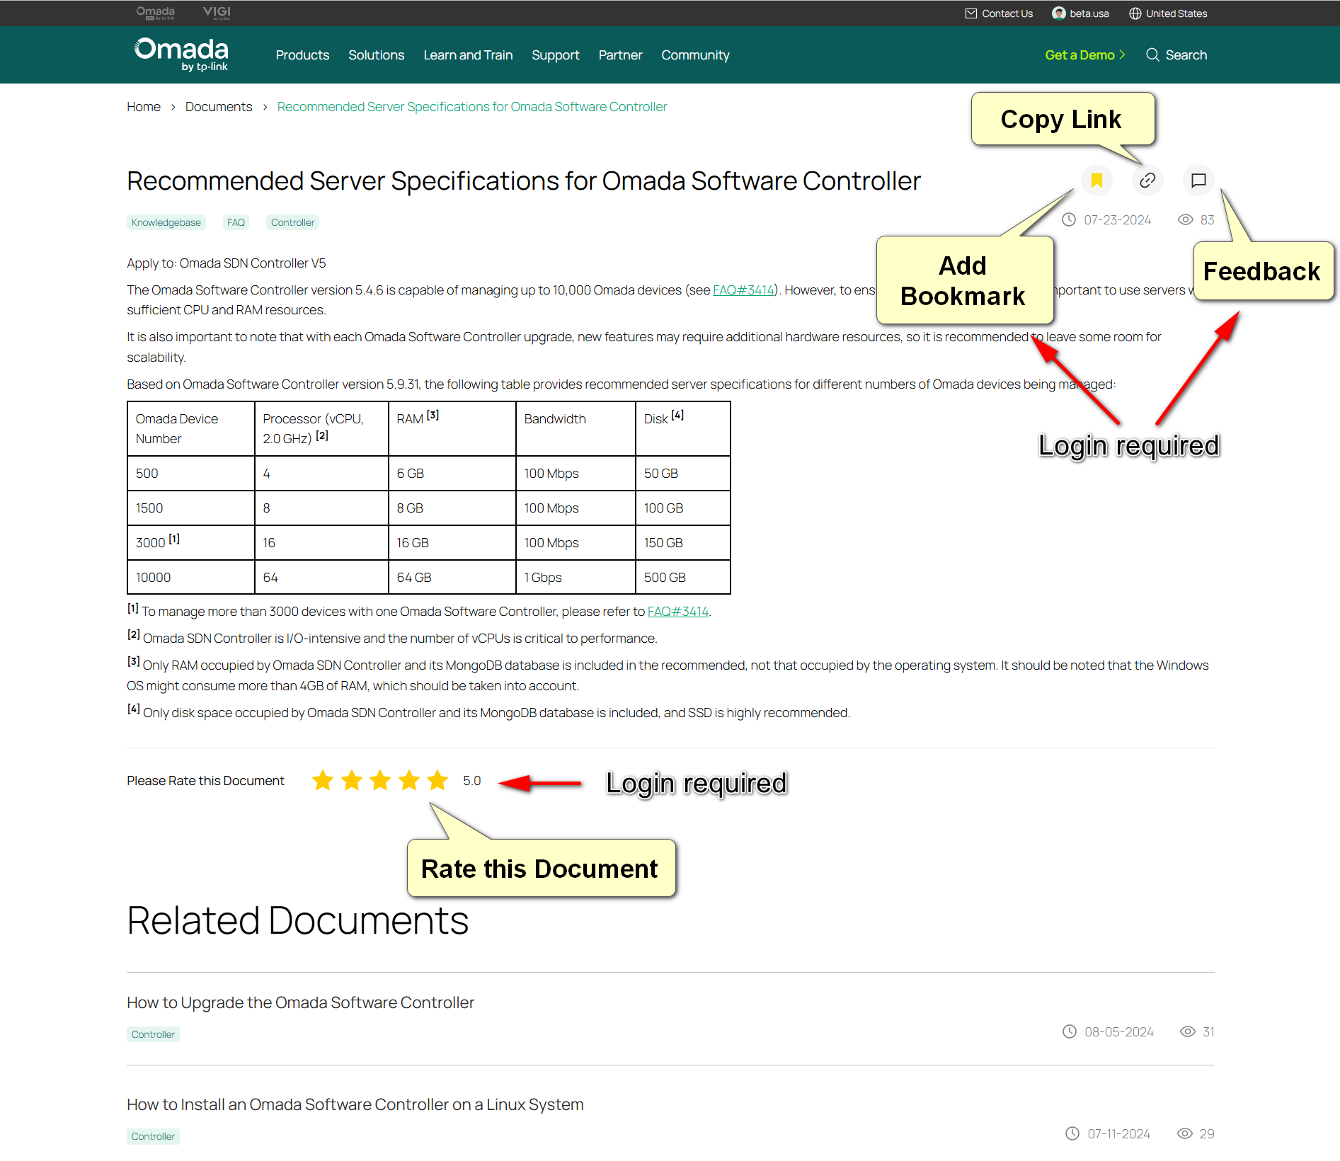
Task: Click the '150 GB' disk cell
Action: (683, 542)
